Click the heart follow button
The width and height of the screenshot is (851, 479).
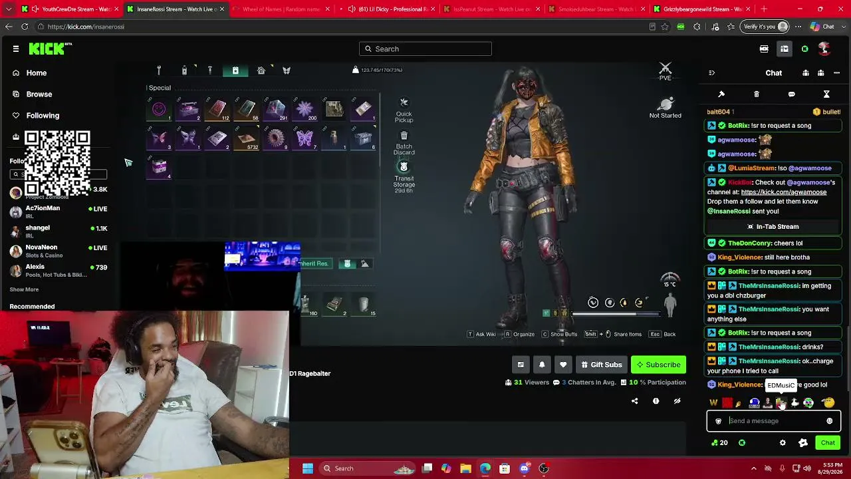coord(563,365)
